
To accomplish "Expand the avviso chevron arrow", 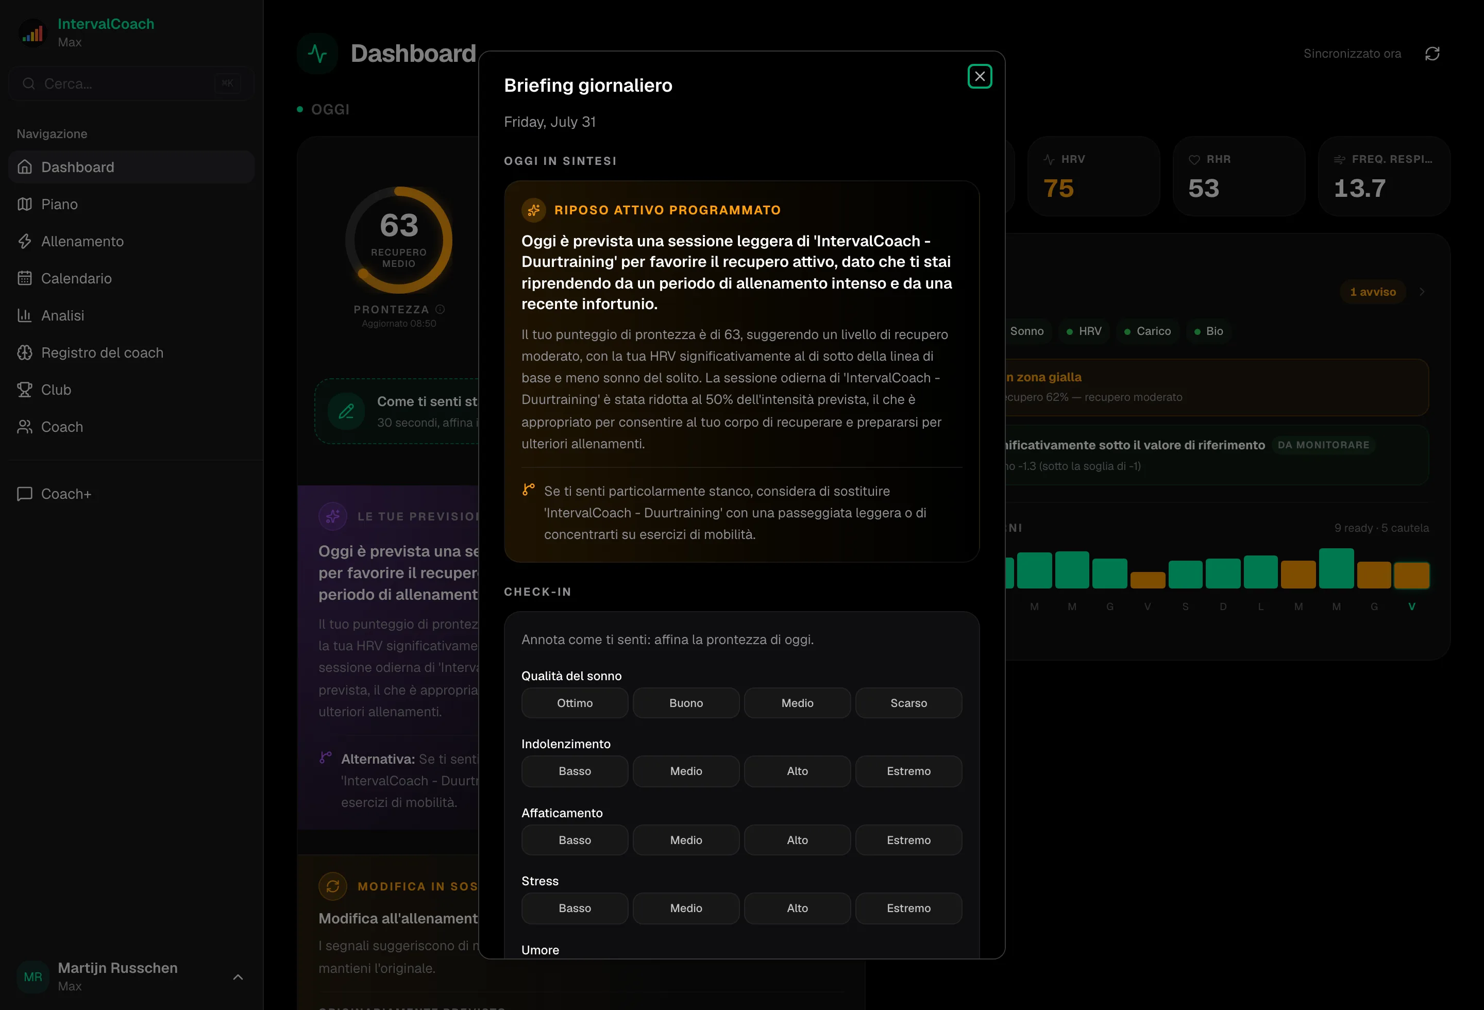I will [x=1422, y=292].
